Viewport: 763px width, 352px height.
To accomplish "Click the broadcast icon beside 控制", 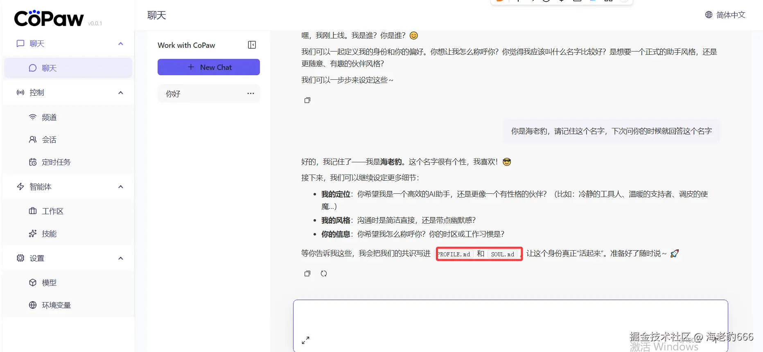I will tap(20, 93).
